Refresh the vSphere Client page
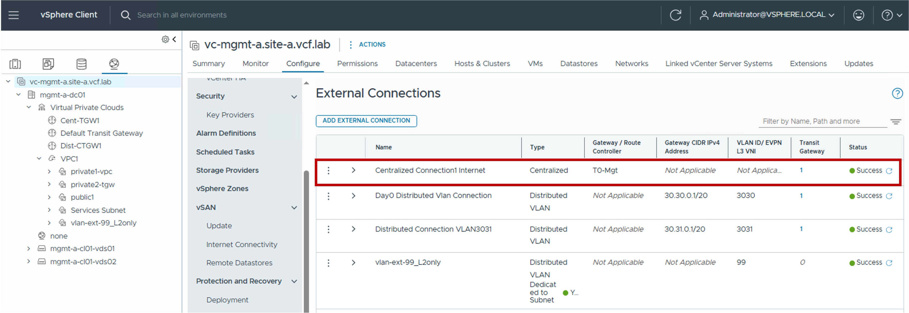 (x=675, y=15)
